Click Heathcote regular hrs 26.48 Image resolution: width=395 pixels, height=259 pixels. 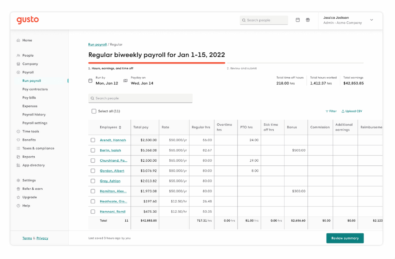pos(202,201)
